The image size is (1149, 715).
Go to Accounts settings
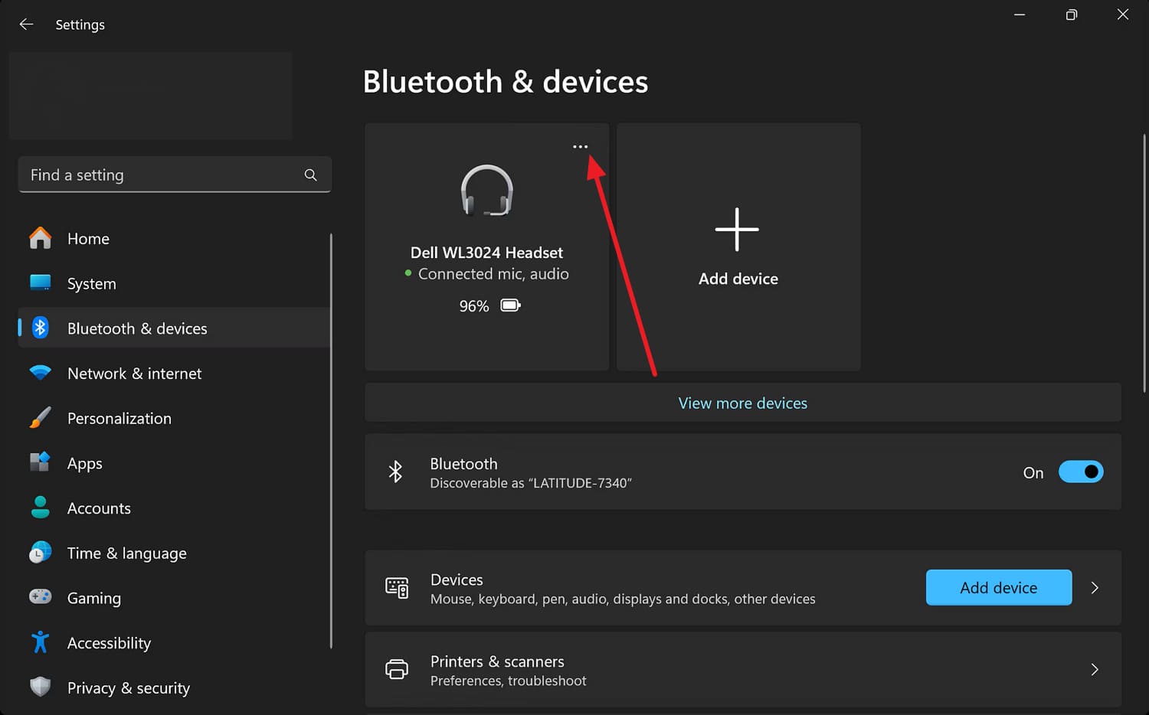pos(175,508)
